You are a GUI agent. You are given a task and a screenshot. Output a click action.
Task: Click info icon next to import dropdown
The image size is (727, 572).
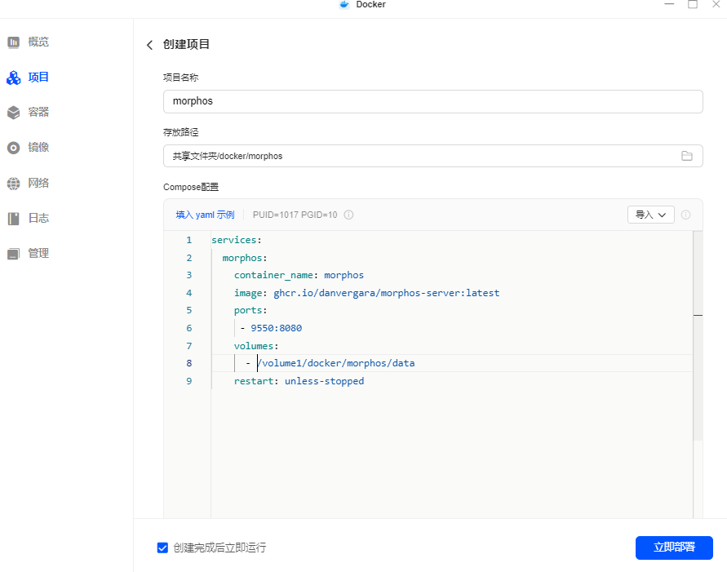(685, 215)
